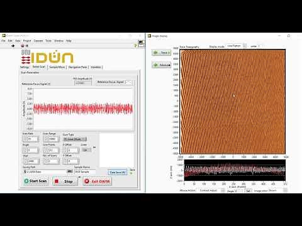Click the browse folder icon beside Saving Path

(70, 171)
